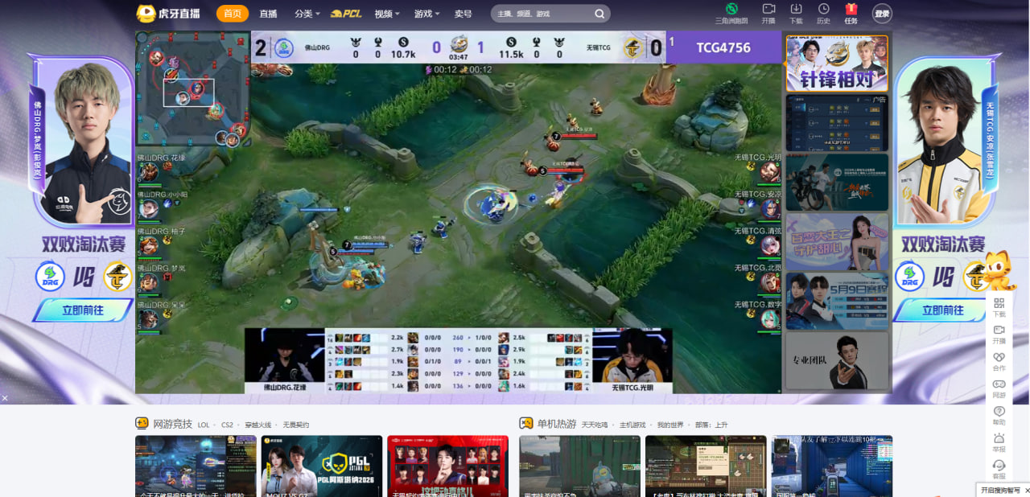Open the LOL category link
Viewport: 1030px width, 497px height.
tap(204, 425)
